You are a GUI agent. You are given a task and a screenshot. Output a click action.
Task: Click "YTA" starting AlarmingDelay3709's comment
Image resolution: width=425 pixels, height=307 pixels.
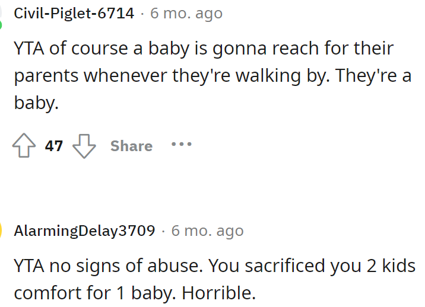[28, 265]
